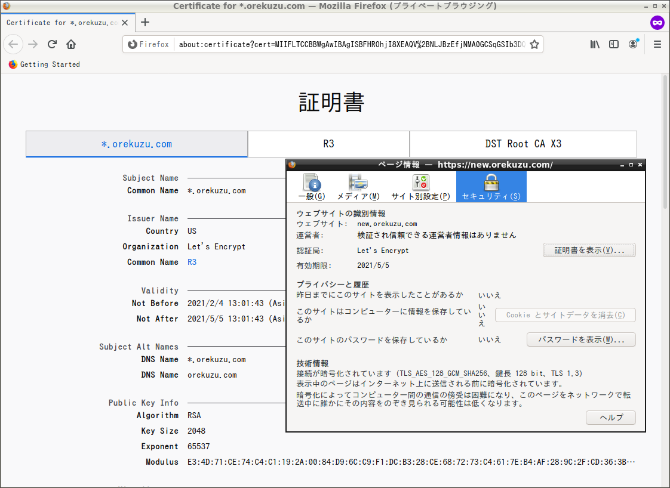Click the Exponent value 65537
The image size is (670, 488).
point(199,446)
